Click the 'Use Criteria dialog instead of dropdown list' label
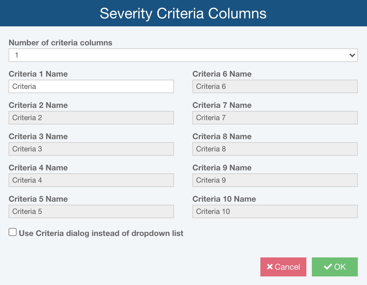Screen dimensions: 367x285 101,233
